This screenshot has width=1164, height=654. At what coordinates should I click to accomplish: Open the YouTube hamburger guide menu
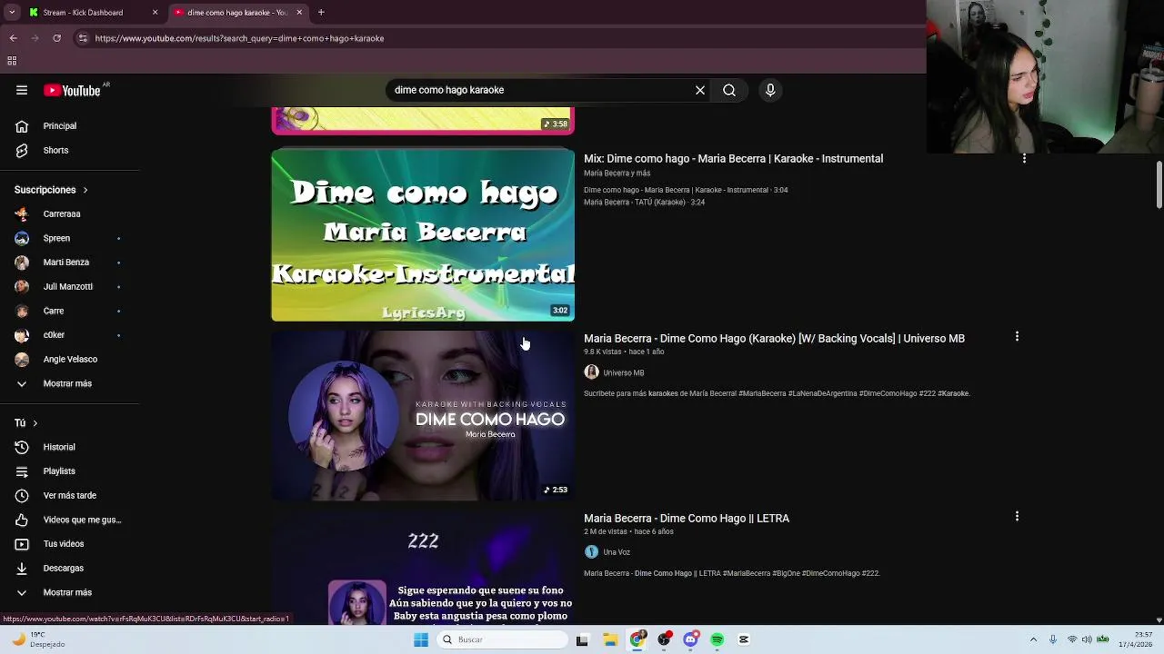click(22, 90)
